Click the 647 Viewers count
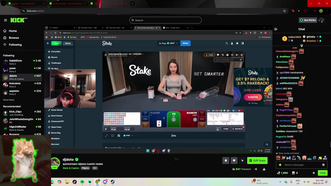Image resolution: width=331 pixels, height=186 pixels. click(242, 169)
